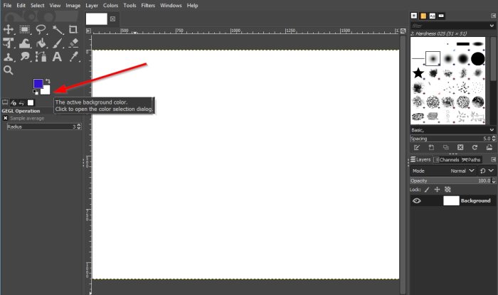Select the Warp Transform tool
498x295 pixels.
pyautogui.click(x=24, y=43)
